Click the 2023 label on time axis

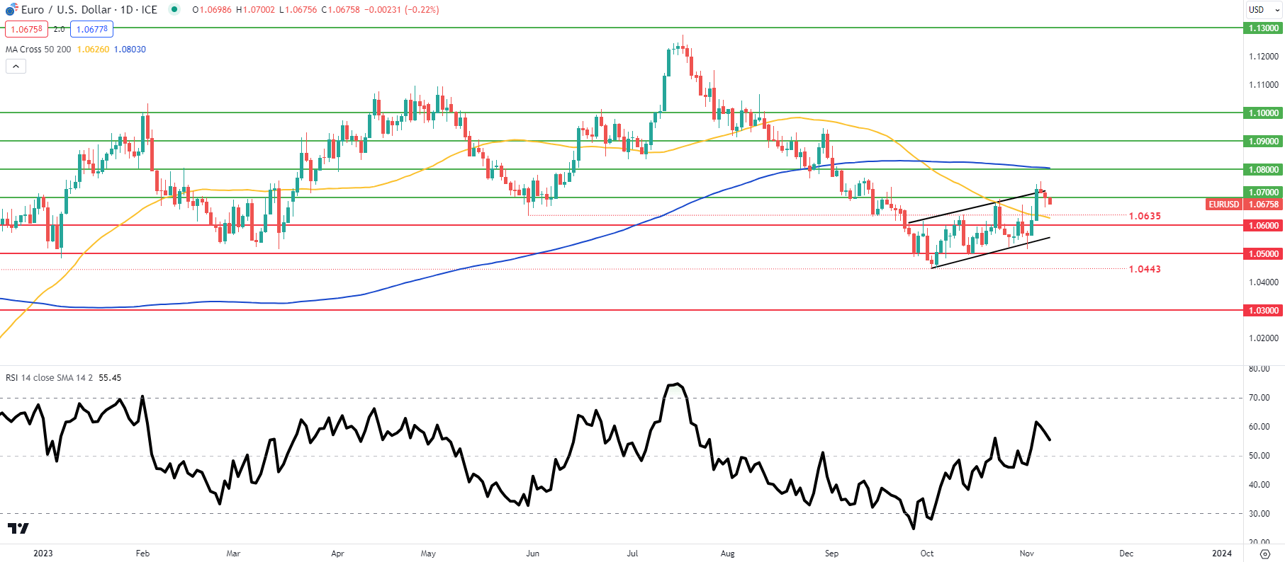(43, 554)
